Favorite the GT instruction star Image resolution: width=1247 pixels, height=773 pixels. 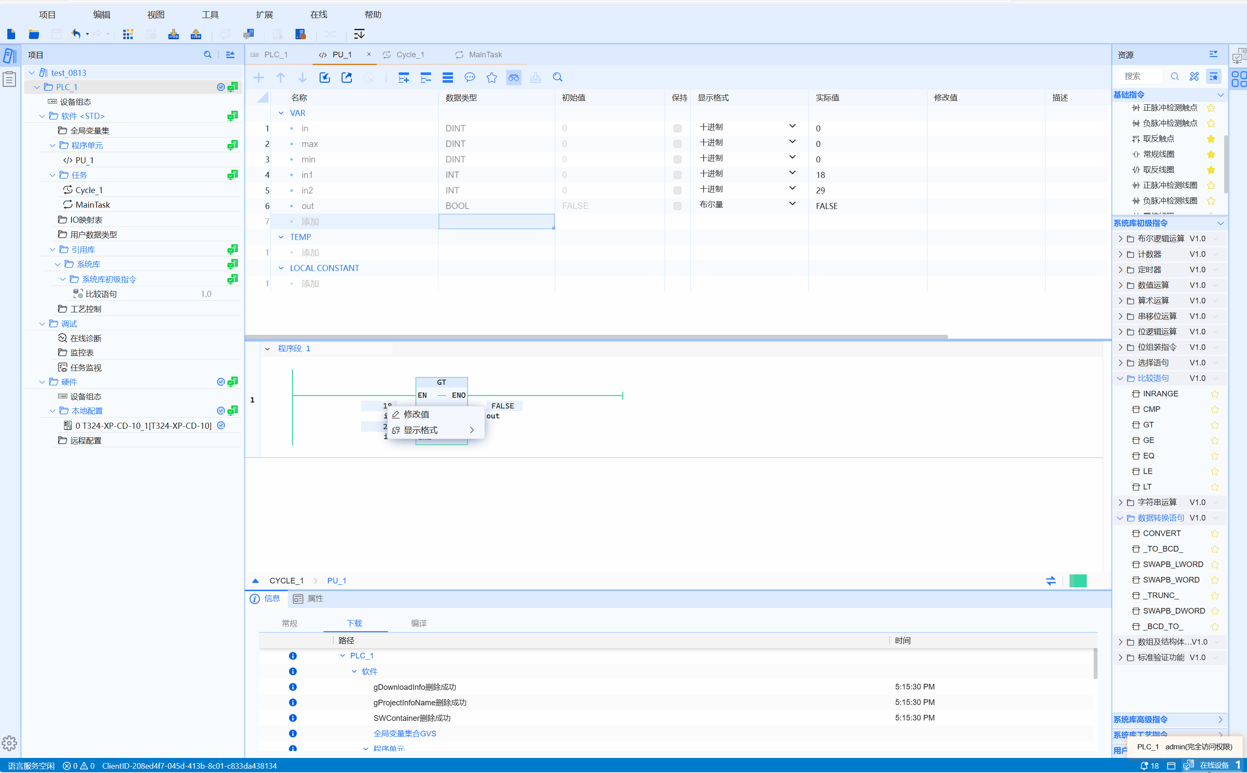tap(1214, 425)
